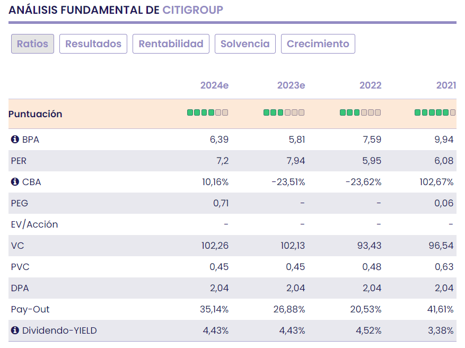Screen dimensions: 465x348
Task: Select the 2022 column header
Action: pos(370,85)
